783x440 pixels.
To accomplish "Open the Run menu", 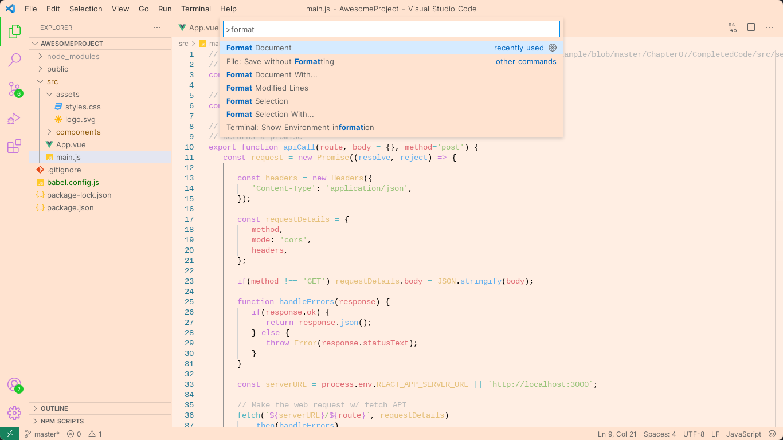I will [165, 9].
